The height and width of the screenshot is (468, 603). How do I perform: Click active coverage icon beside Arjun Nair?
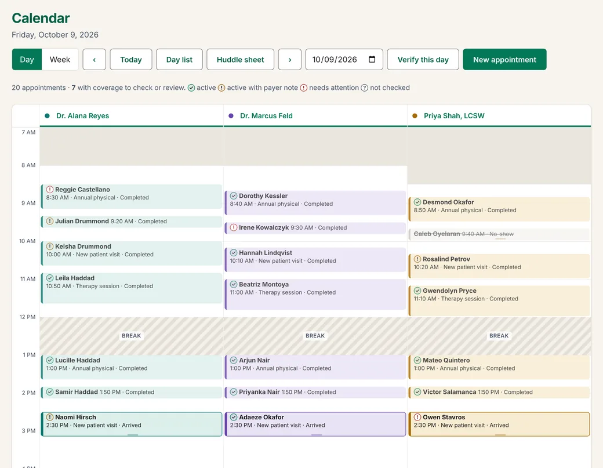pyautogui.click(x=234, y=360)
